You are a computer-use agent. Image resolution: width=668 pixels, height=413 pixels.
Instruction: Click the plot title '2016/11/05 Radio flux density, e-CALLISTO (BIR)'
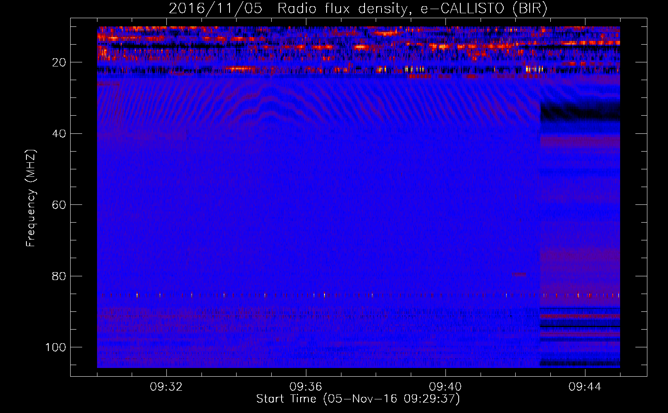(358, 9)
